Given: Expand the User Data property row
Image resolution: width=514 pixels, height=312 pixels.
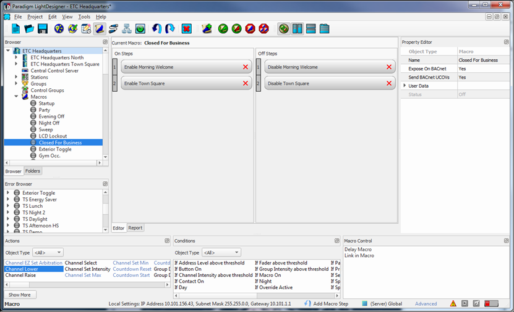Looking at the screenshot, I should pyautogui.click(x=405, y=86).
